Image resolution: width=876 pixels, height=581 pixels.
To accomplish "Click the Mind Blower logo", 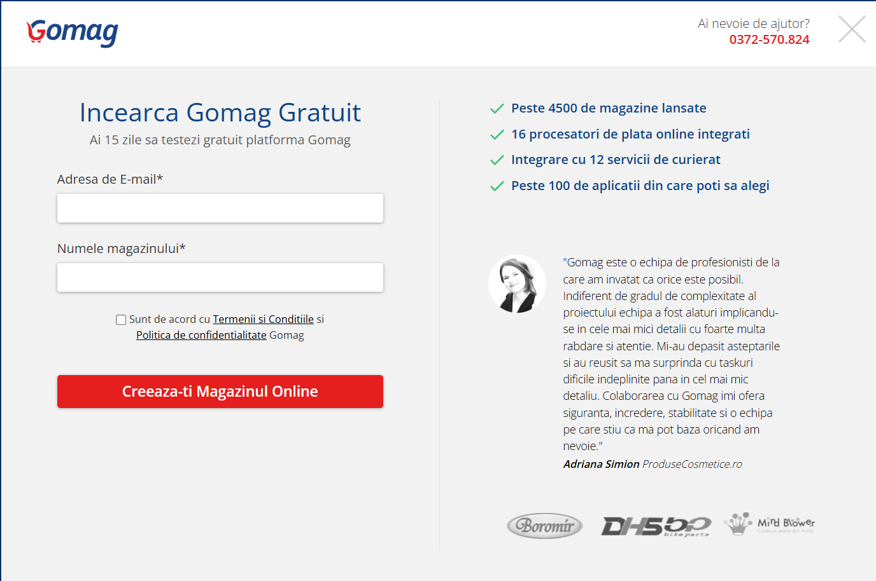I will click(x=770, y=524).
